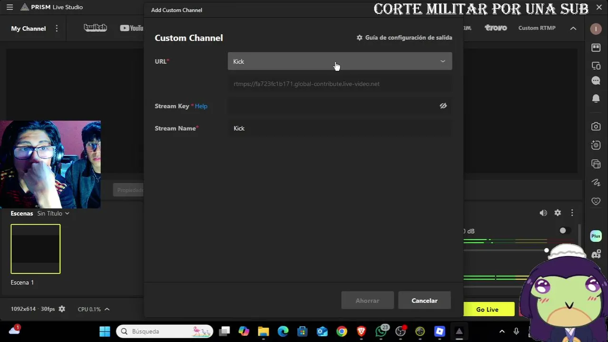
Task: Open the drawing pen icon in sidebar
Action: (x=596, y=182)
